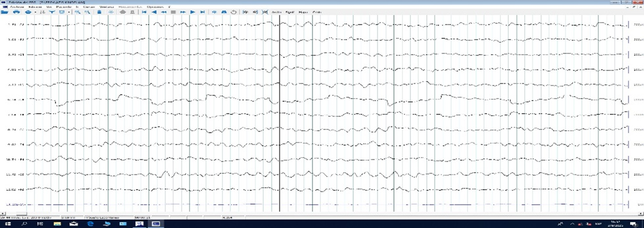Click the play forward arrow button

point(192,13)
